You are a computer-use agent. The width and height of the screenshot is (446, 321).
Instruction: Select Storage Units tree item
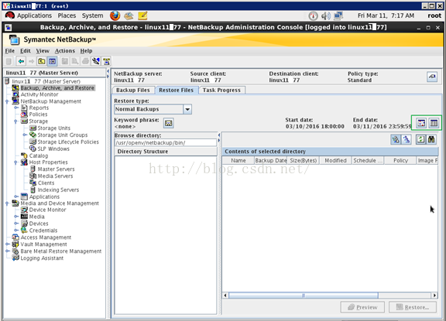53,128
